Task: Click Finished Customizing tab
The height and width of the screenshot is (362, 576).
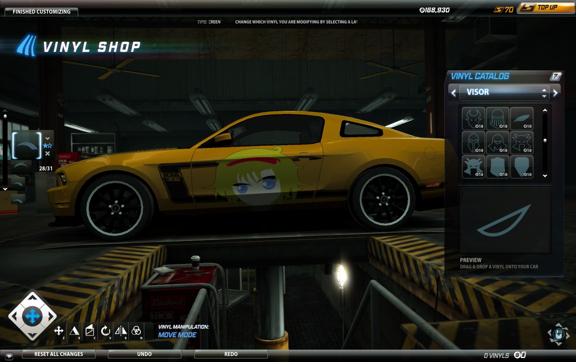Action: point(42,12)
